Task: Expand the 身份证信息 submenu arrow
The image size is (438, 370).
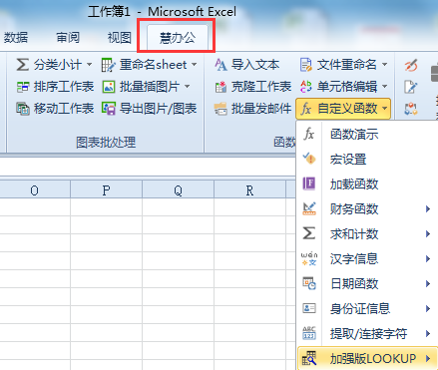Action: click(428, 308)
